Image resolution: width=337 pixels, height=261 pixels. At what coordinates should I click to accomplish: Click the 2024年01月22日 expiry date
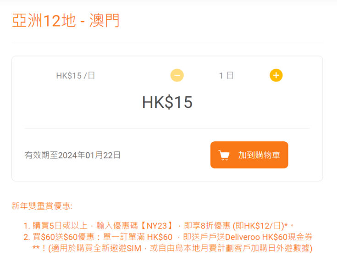pos(89,155)
